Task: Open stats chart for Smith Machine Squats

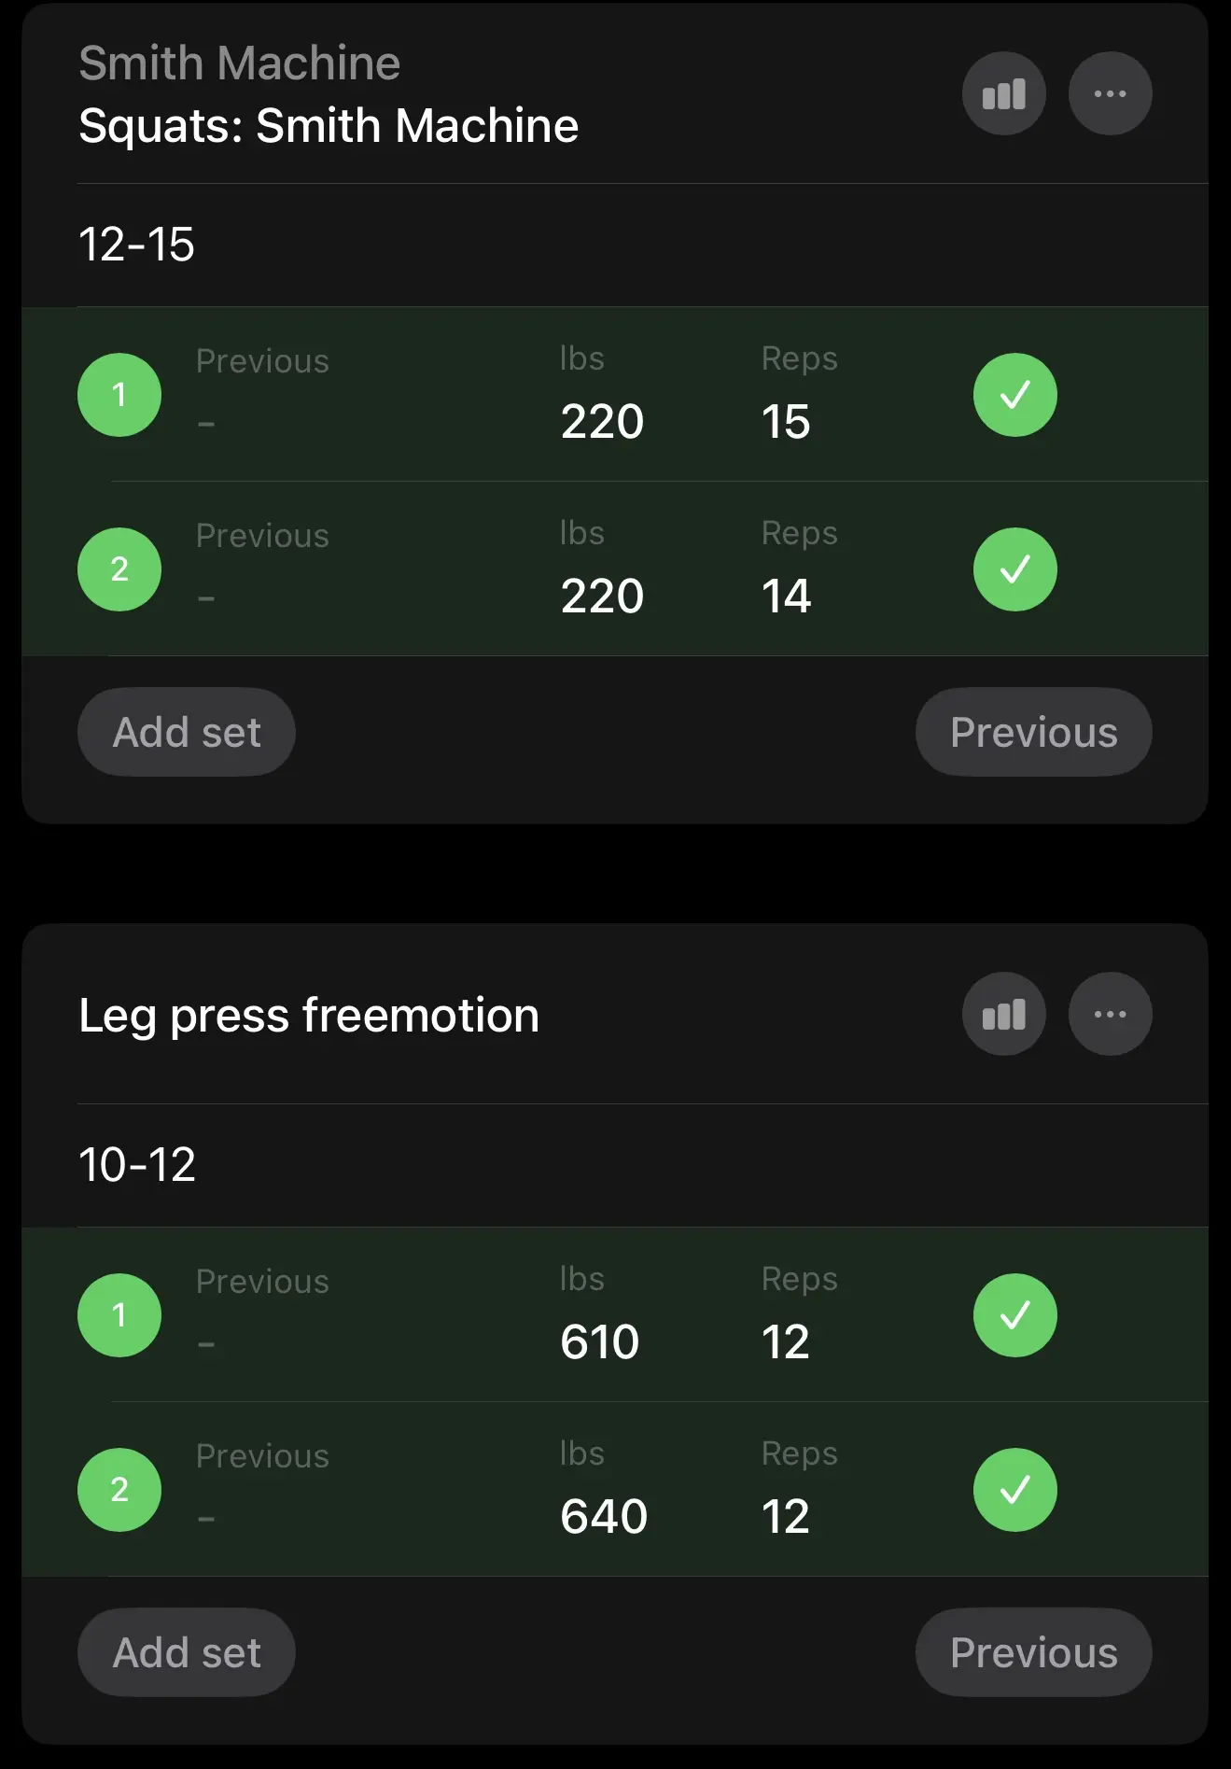Action: coord(1003,93)
